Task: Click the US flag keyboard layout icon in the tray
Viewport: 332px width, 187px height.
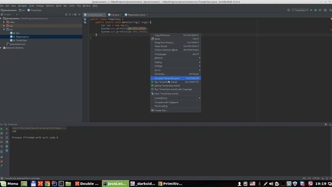Action: pyautogui.click(x=253, y=183)
